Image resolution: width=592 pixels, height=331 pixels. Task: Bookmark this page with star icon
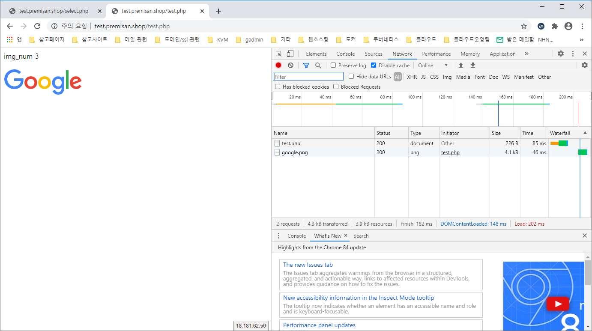[x=524, y=26]
